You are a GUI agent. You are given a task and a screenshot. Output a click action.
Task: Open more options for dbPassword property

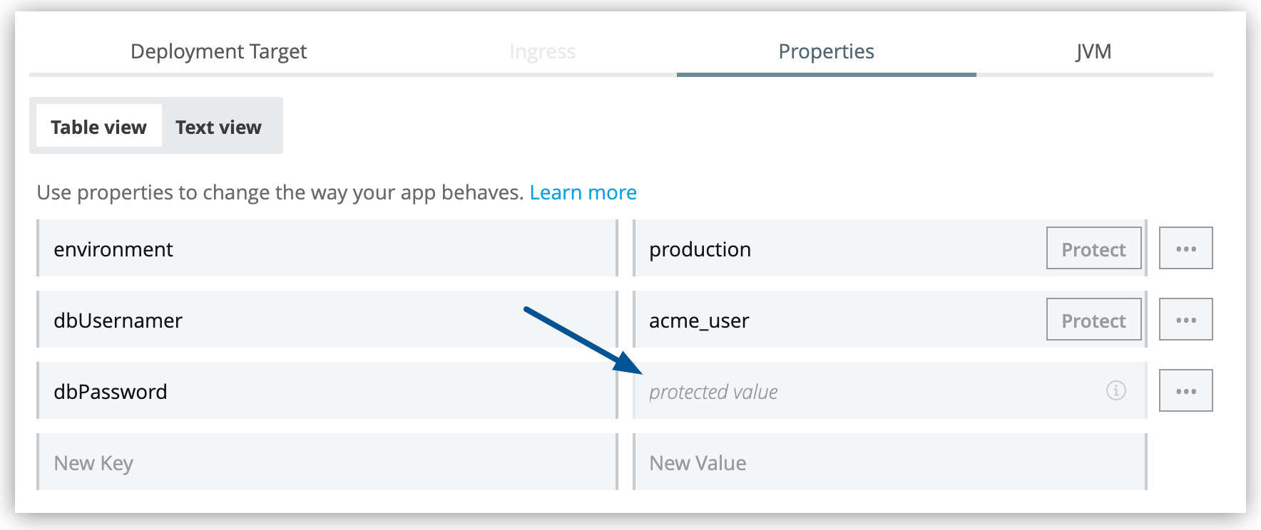pos(1185,391)
